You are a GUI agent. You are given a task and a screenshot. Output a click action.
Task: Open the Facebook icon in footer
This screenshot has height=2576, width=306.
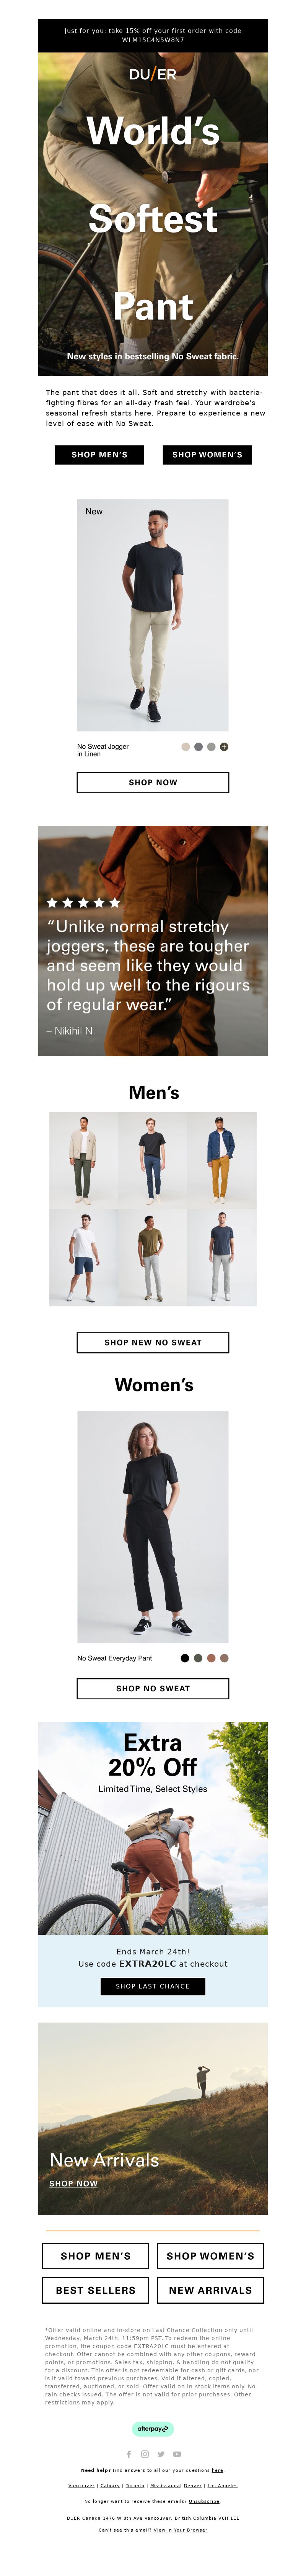128,2454
